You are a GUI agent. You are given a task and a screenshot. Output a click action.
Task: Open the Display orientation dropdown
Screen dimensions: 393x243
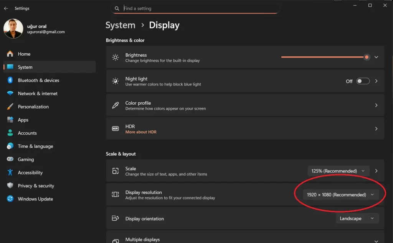357,218
